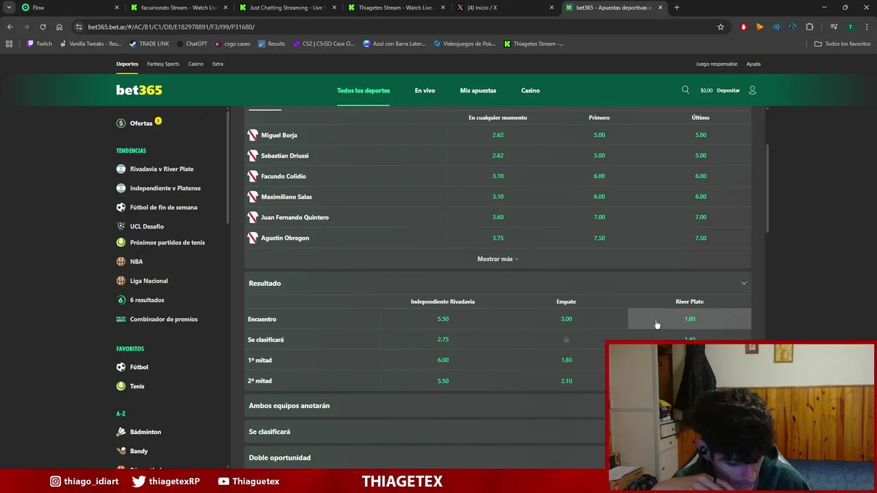Select 2ª mitad Empate odds 2.10
The image size is (877, 493).
point(566,381)
